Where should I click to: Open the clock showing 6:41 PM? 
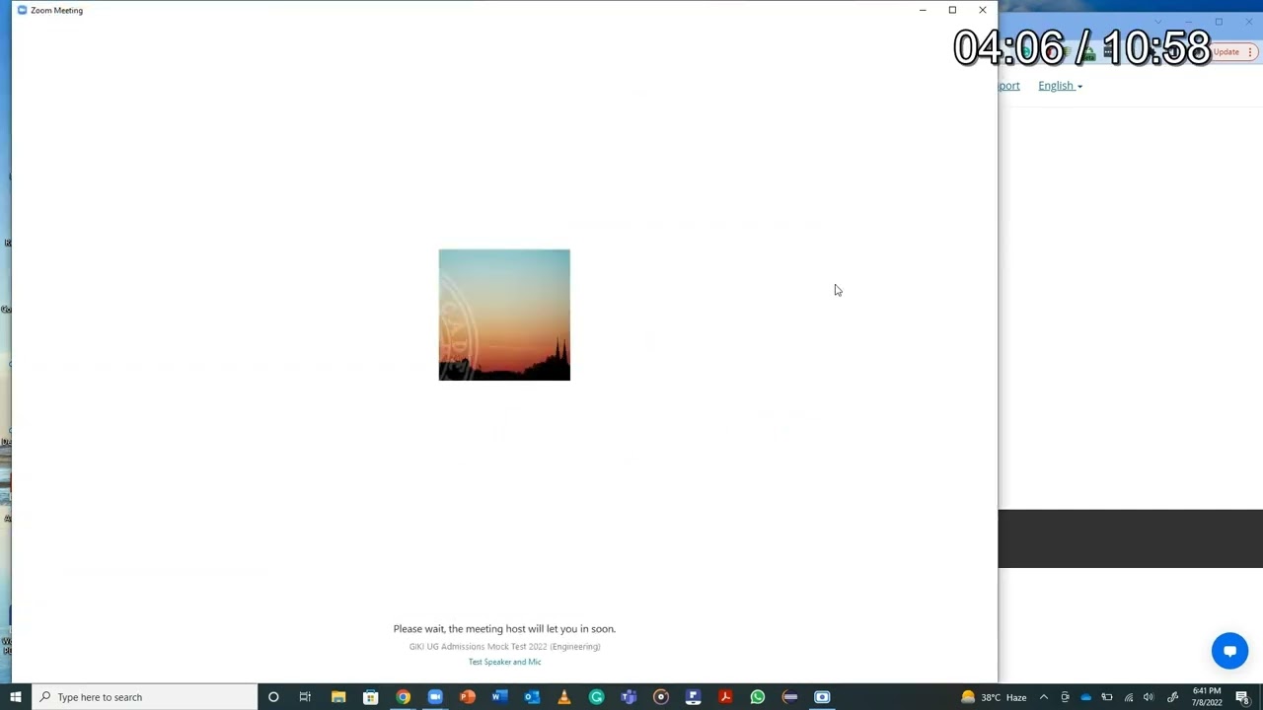coord(1207,697)
